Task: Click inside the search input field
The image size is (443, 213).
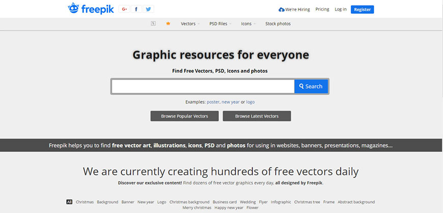Action: point(203,87)
